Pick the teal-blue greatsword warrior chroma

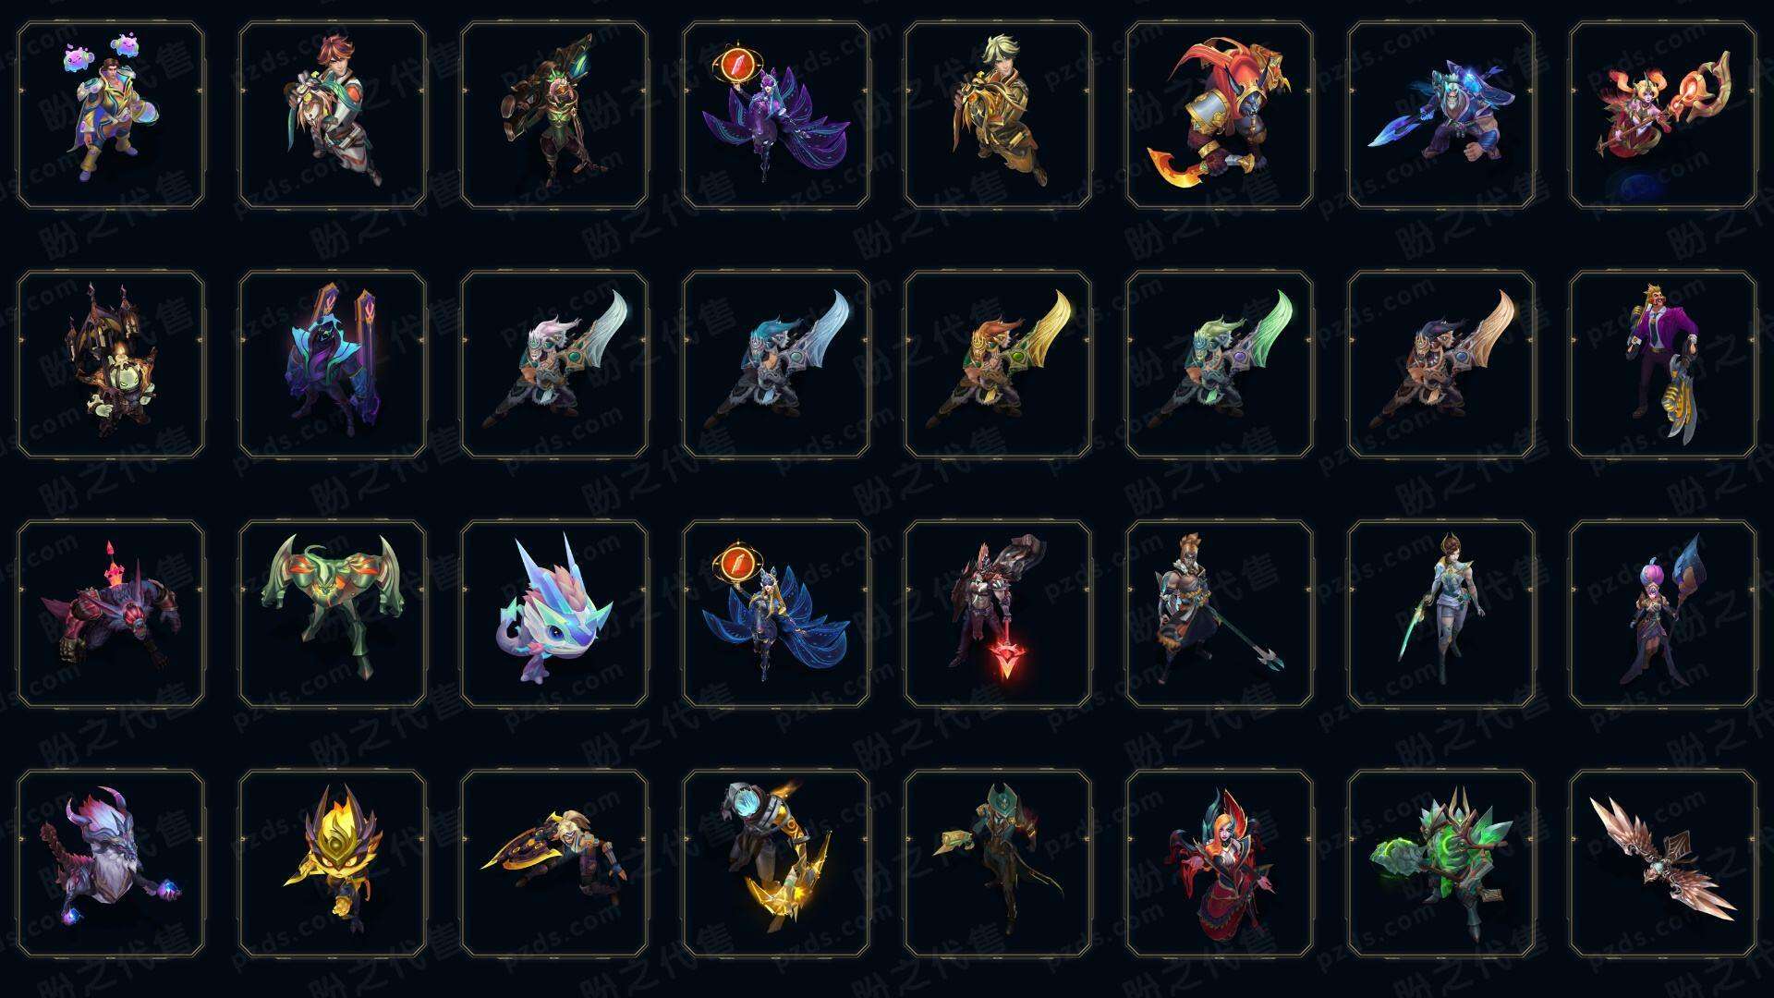click(776, 364)
